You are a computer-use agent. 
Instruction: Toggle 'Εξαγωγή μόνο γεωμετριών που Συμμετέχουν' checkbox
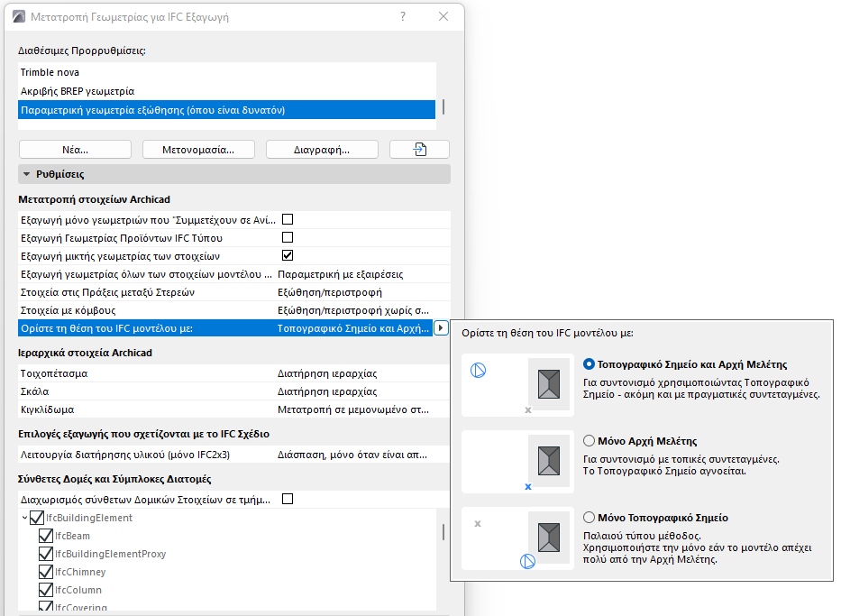tap(288, 219)
